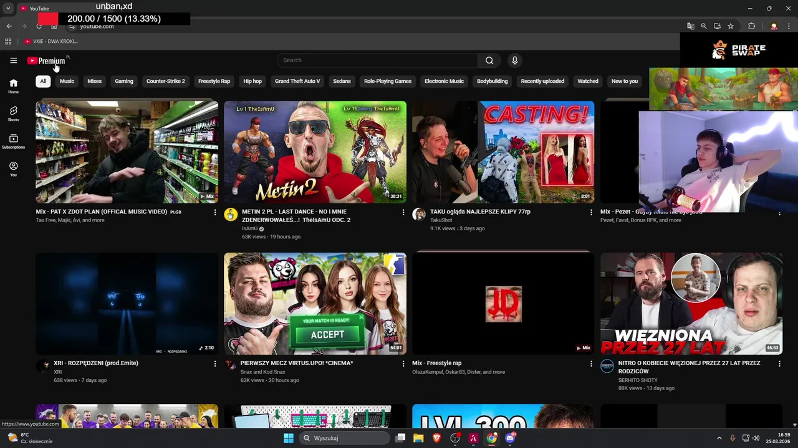
Task: Click the install app icon in address bar
Action: (717, 26)
